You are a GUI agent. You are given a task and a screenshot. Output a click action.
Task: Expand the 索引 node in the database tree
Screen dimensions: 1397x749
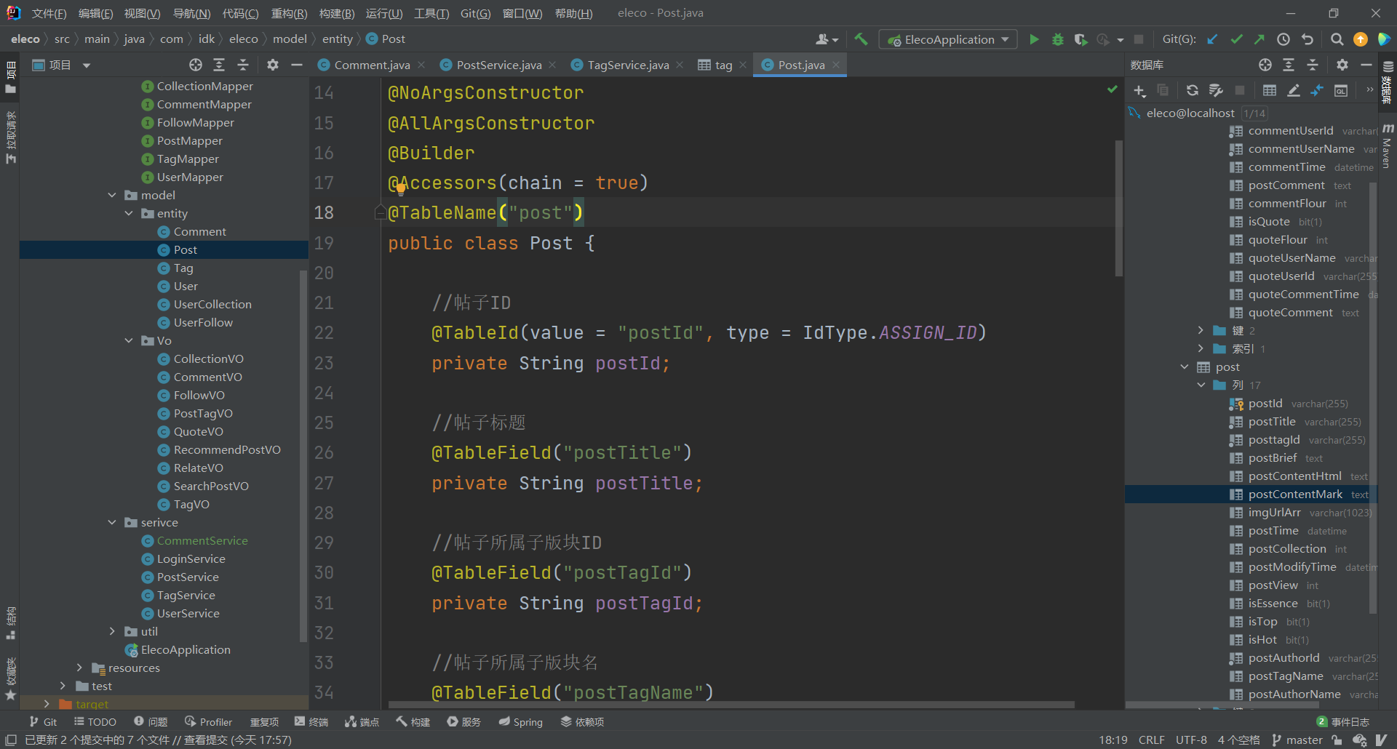1201,348
